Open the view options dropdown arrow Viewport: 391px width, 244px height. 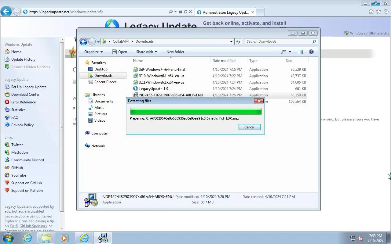click(x=290, y=52)
